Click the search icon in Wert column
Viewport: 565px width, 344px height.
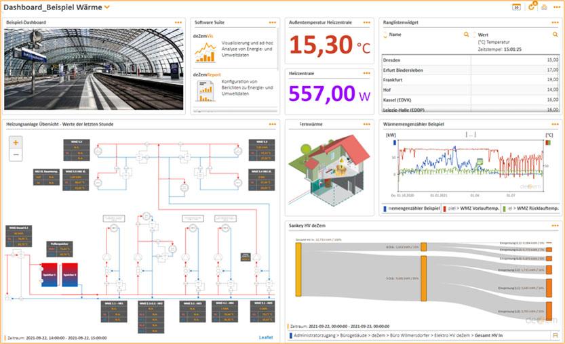(x=556, y=35)
